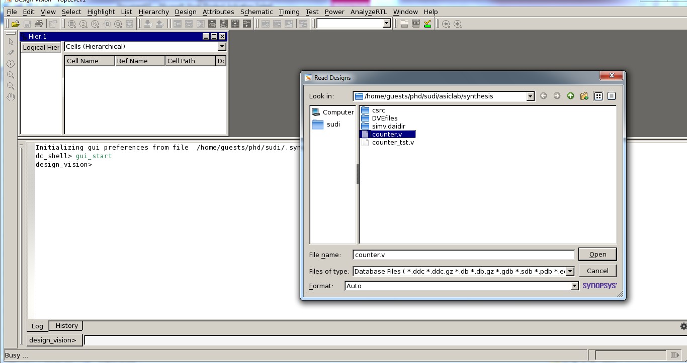The height and width of the screenshot is (363, 687).
Task: Click the move-down-hierarchy arrow icon in the toolbar
Action: (147, 24)
